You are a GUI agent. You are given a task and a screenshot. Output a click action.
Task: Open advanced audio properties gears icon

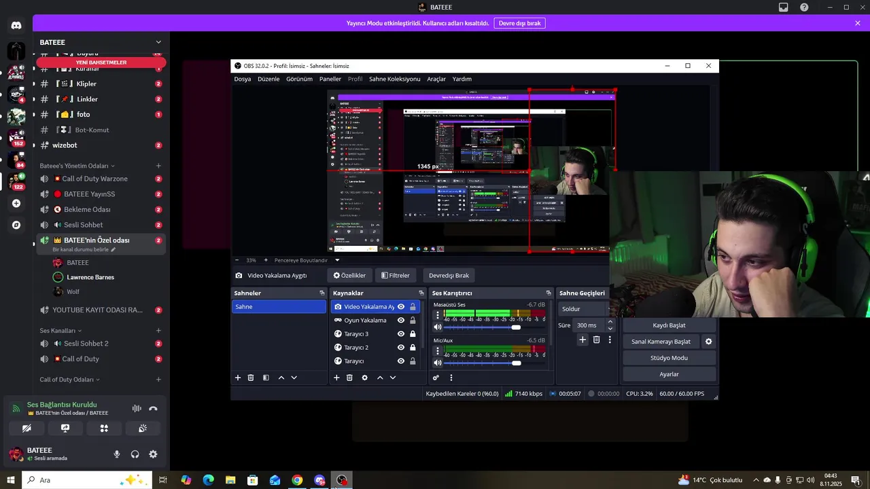coord(436,378)
